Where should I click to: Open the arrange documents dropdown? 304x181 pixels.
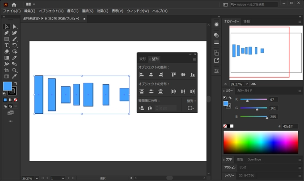coord(31,4)
